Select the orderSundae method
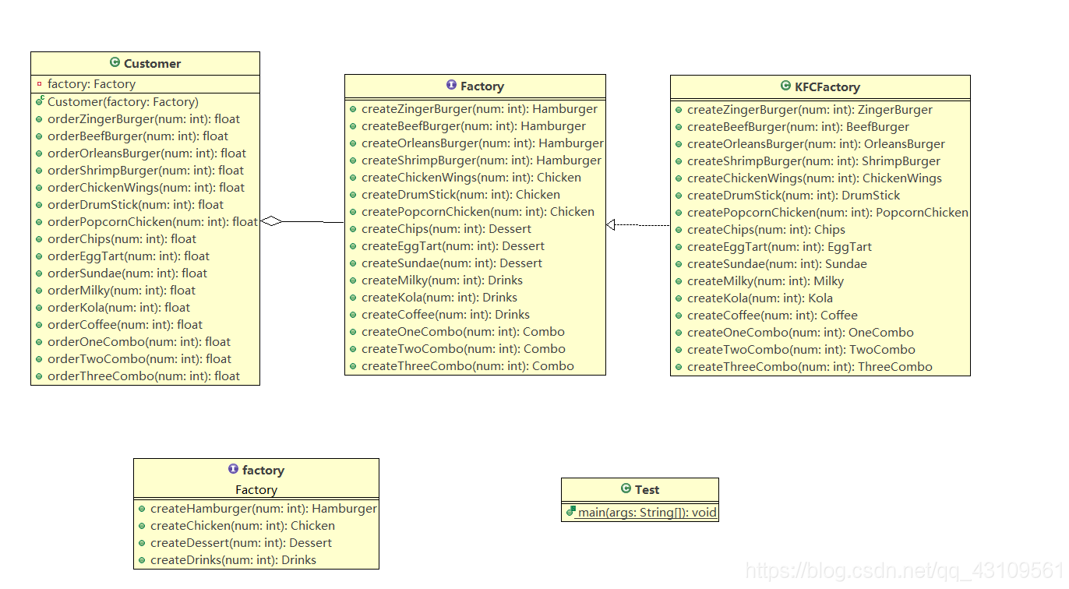The height and width of the screenshot is (589, 1069). click(127, 273)
